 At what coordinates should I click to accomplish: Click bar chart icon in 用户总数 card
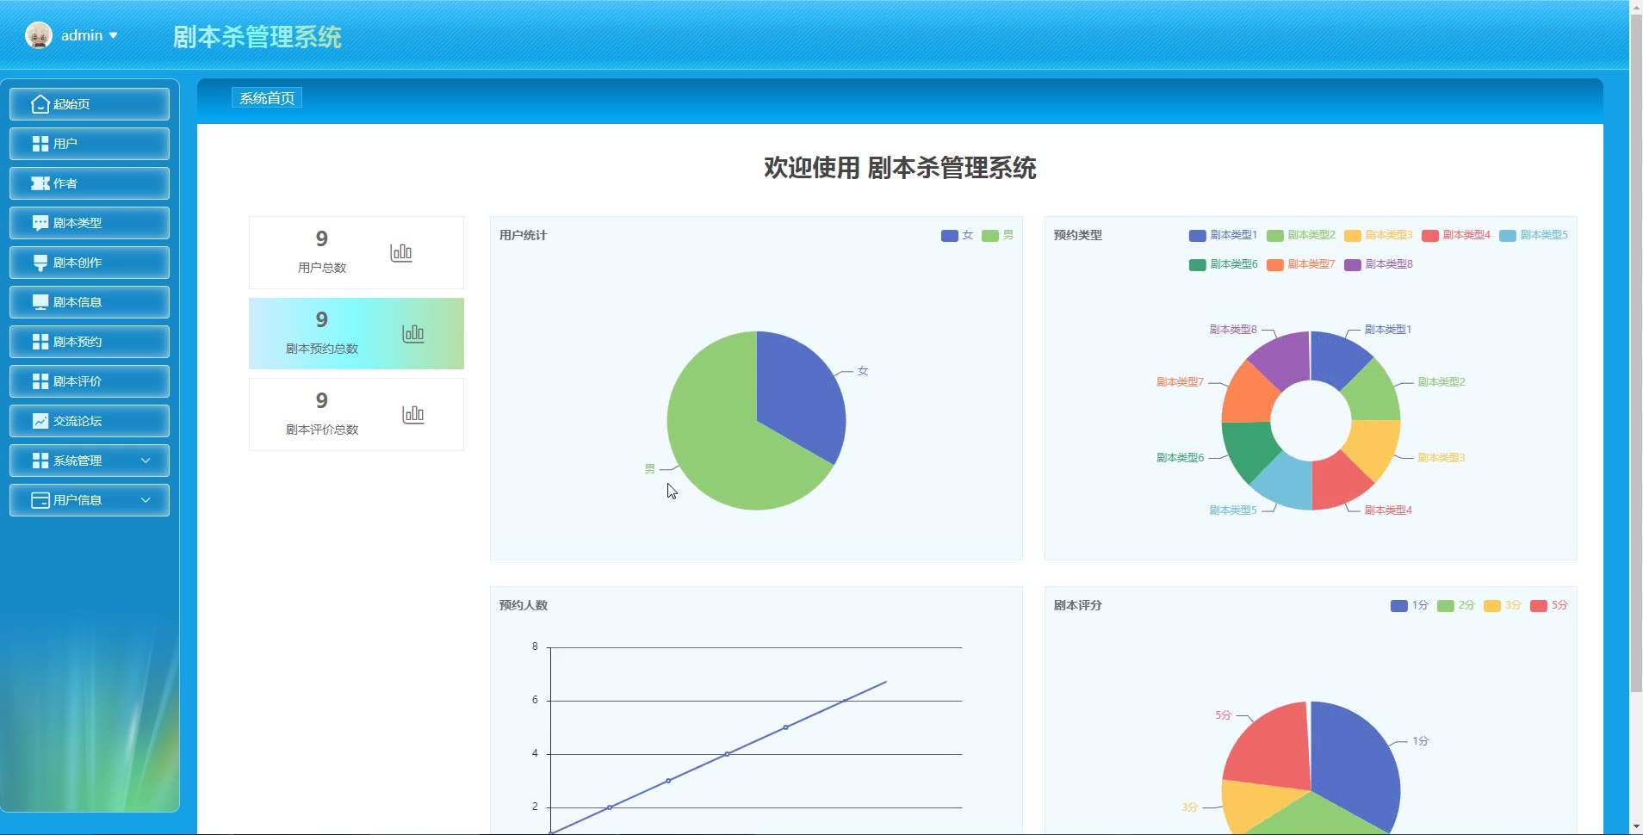point(401,252)
